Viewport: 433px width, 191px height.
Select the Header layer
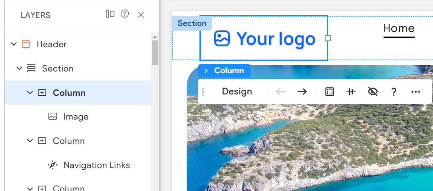(78, 44)
